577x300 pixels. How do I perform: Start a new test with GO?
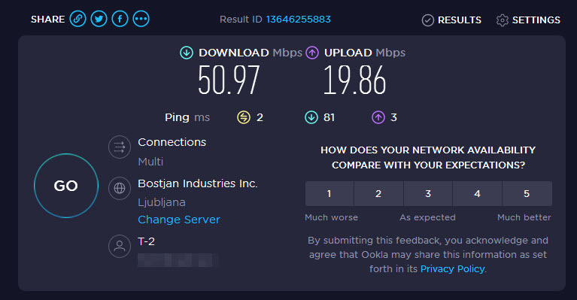66,186
